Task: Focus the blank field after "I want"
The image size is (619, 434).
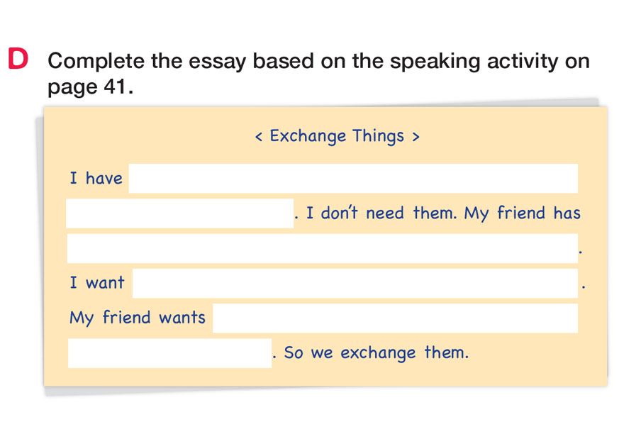Action: [355, 283]
